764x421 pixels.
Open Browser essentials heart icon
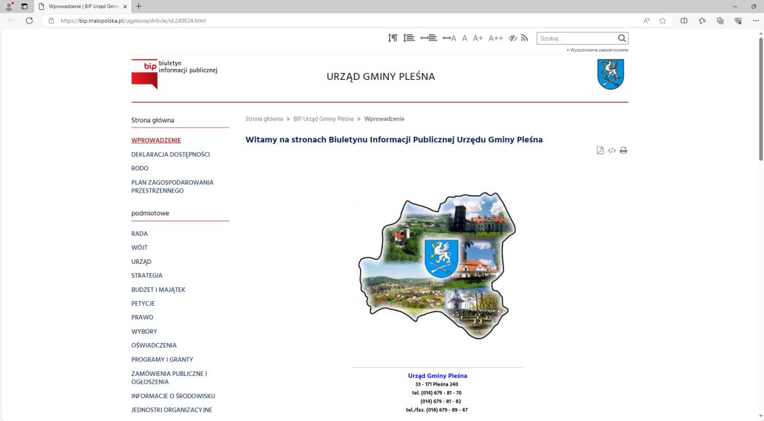coord(738,20)
